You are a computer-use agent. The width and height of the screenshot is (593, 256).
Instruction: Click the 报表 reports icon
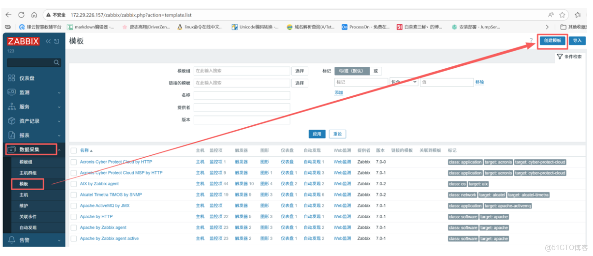[x=12, y=135]
